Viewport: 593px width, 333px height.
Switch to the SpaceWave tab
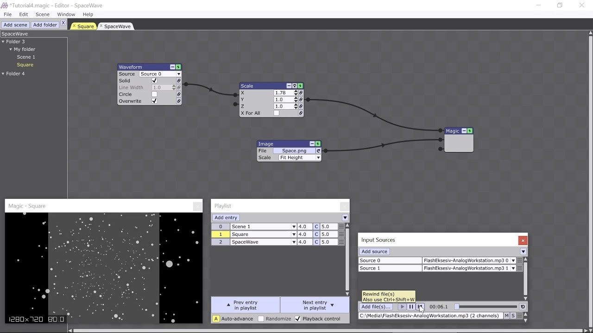(117, 26)
